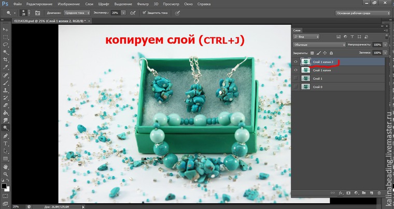Select the Pen tool
The height and width of the screenshot is (209, 394).
pyautogui.click(x=5, y=136)
